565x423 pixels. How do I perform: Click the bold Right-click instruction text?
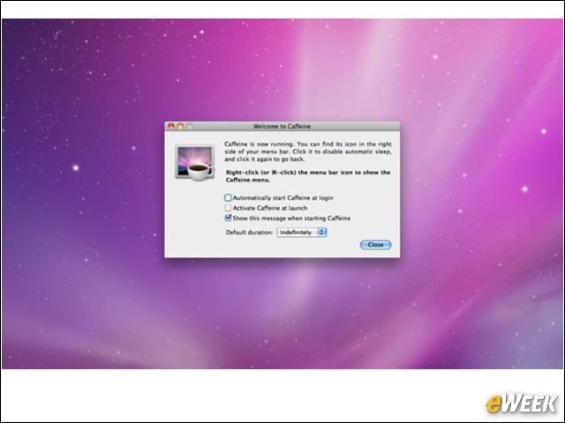[x=308, y=176]
